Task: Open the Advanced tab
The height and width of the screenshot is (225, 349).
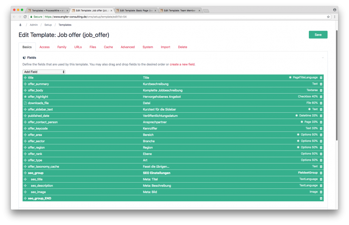Action: tap(127, 47)
